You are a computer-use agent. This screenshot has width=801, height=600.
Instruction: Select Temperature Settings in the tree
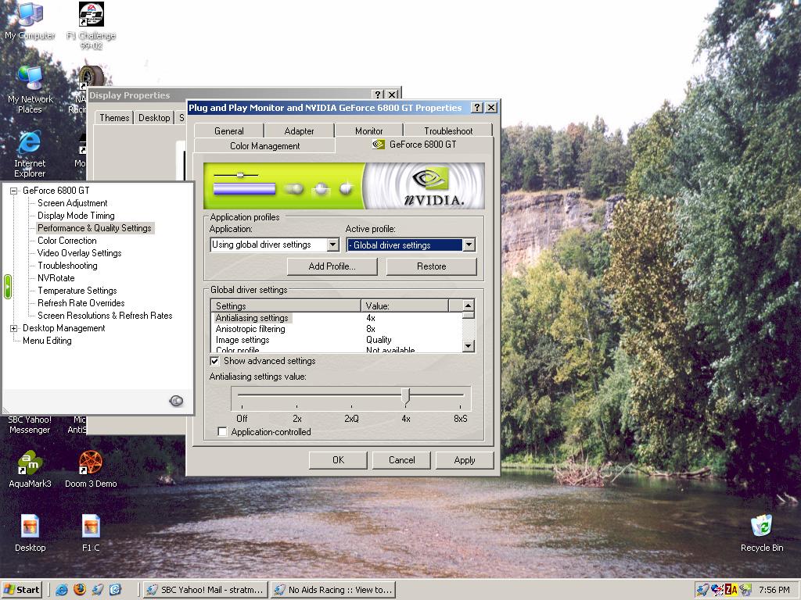pos(77,291)
